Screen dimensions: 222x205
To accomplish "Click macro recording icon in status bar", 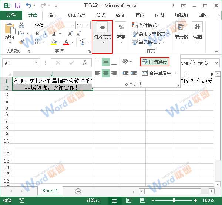I will (x=22, y=200).
